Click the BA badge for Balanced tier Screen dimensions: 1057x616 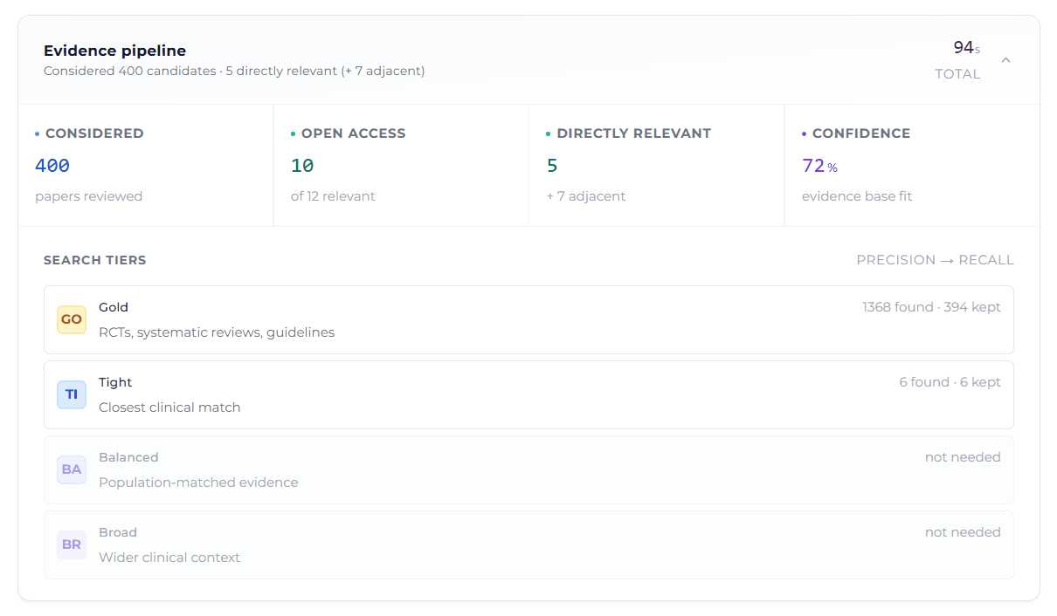[x=72, y=469]
